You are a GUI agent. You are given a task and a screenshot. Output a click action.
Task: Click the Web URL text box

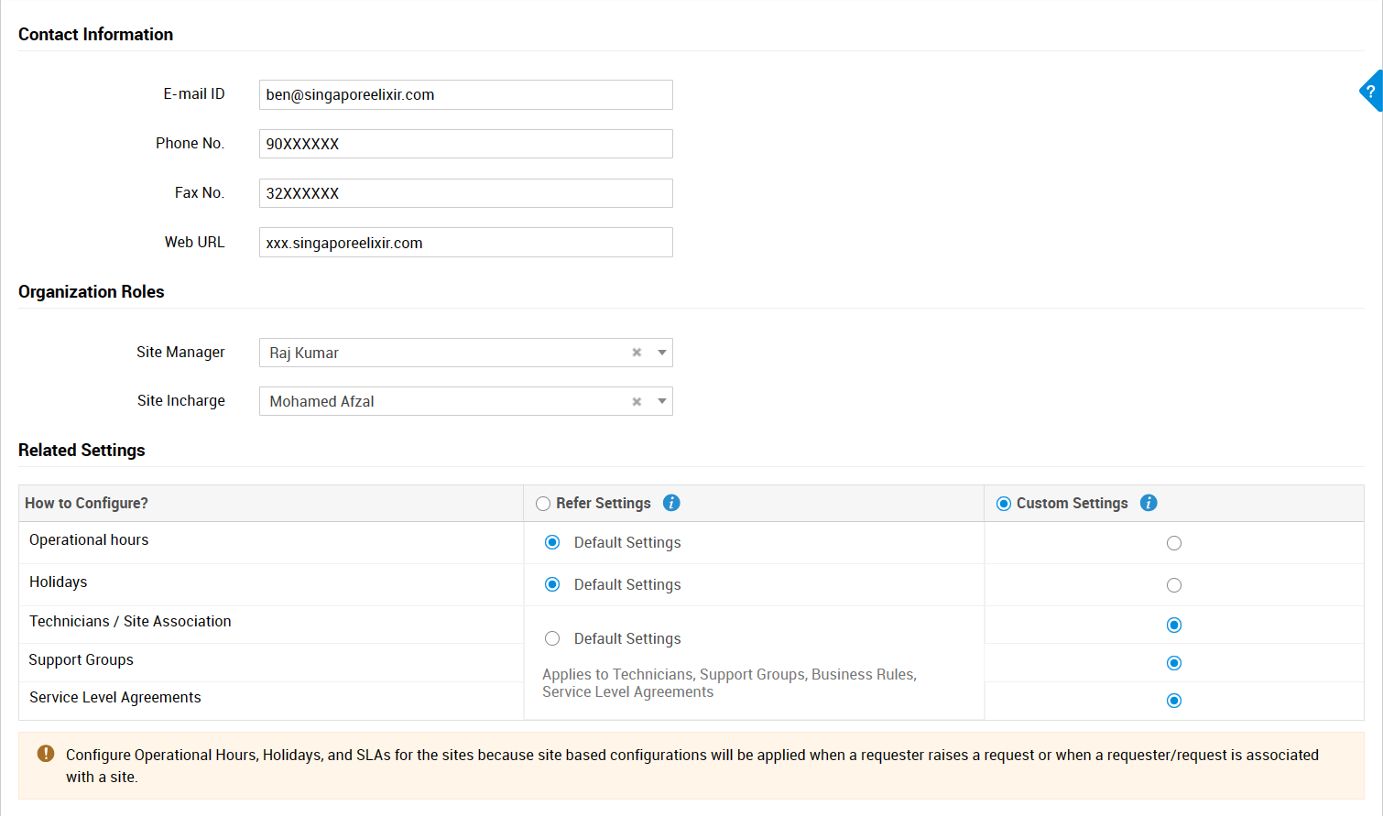pos(465,243)
